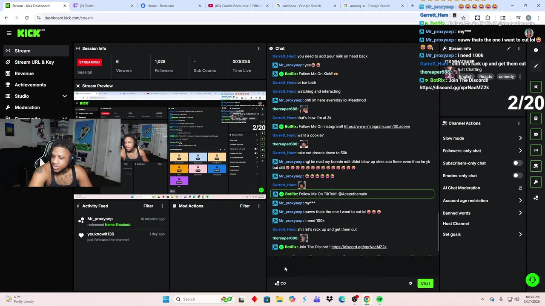The height and width of the screenshot is (306, 545).
Task: Toggle stream preview widget in right sidebar
Action: point(536,87)
